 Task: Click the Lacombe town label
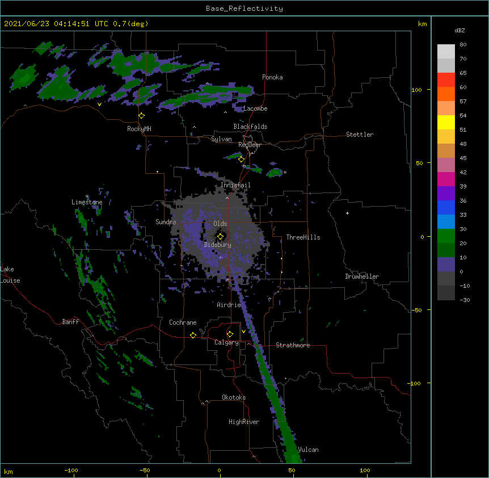(255, 108)
